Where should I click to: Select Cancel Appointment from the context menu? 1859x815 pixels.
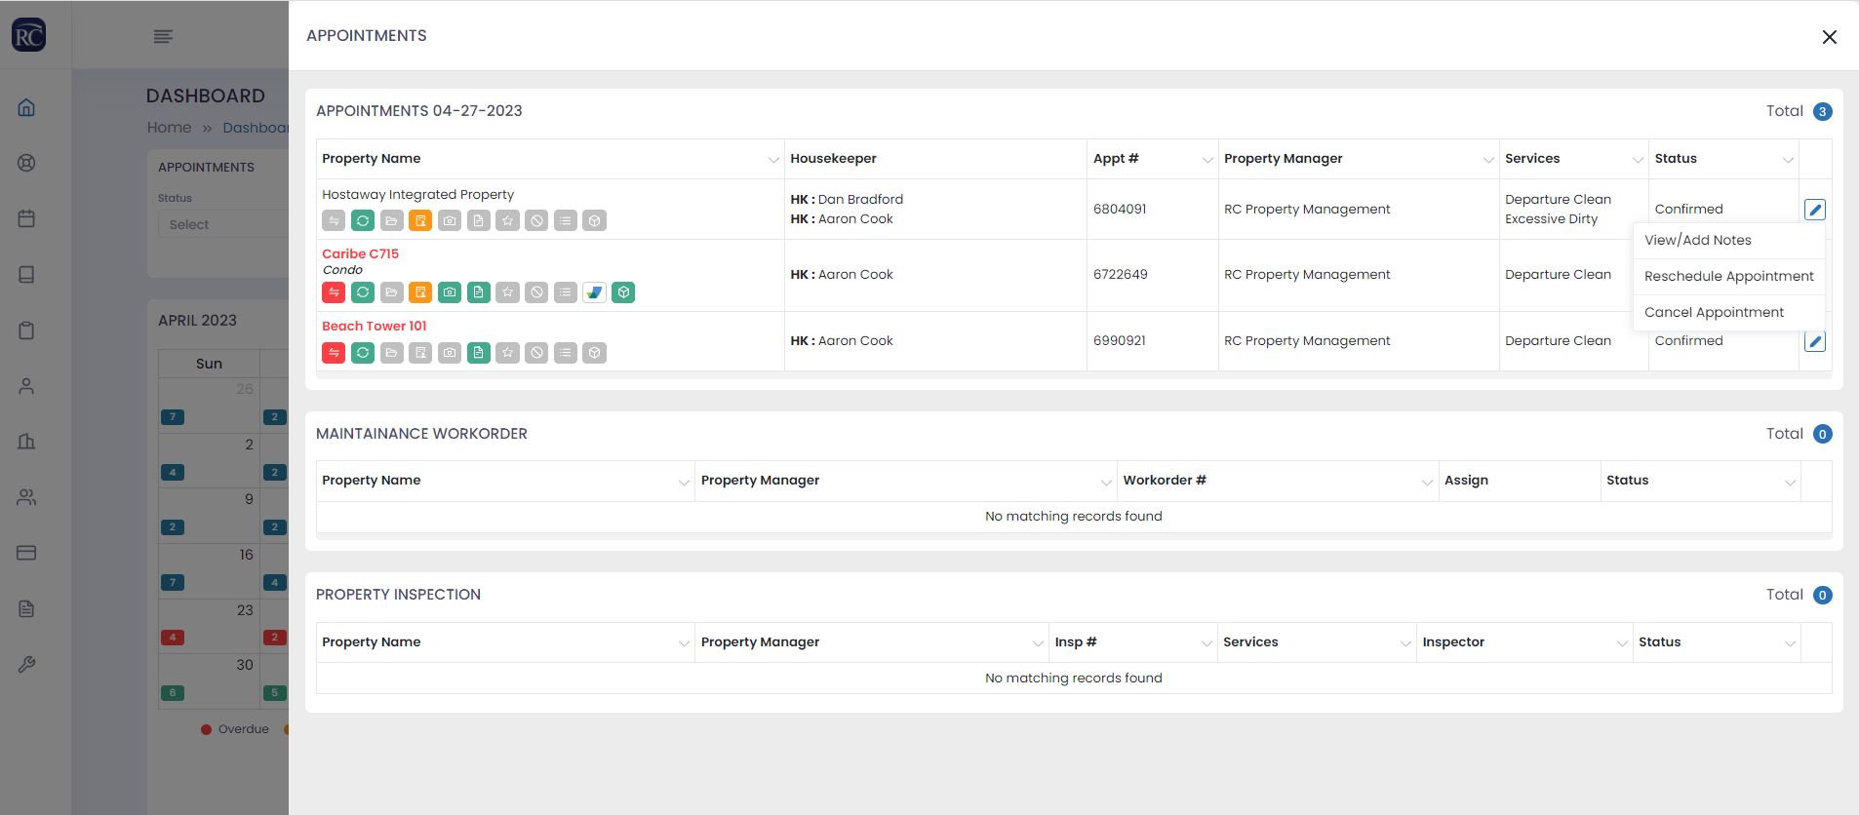click(1714, 312)
